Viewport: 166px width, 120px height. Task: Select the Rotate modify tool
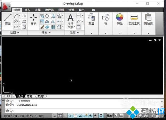[x=47, y=16]
